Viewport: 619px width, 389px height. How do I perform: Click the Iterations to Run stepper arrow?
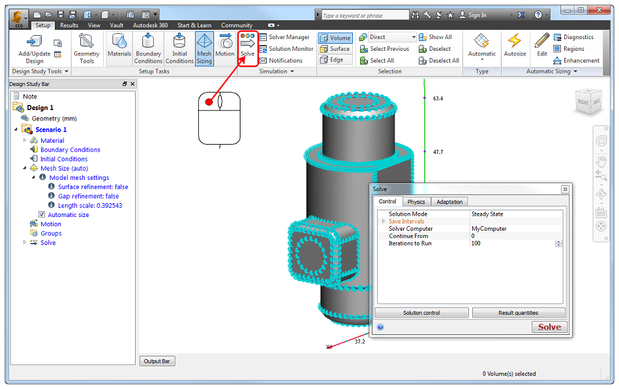tap(558, 244)
